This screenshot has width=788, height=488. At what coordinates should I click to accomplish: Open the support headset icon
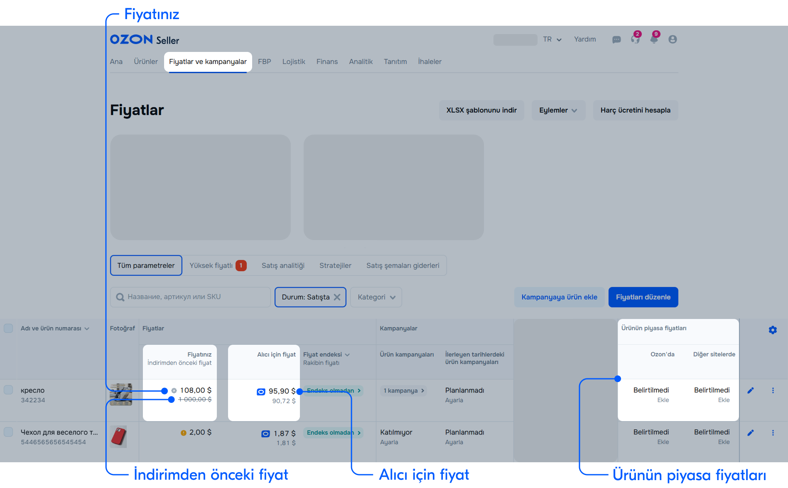(x=635, y=39)
